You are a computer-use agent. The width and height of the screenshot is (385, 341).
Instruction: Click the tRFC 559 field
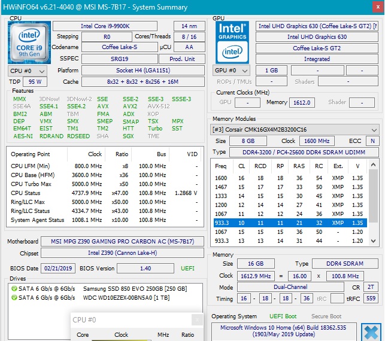click(x=371, y=299)
